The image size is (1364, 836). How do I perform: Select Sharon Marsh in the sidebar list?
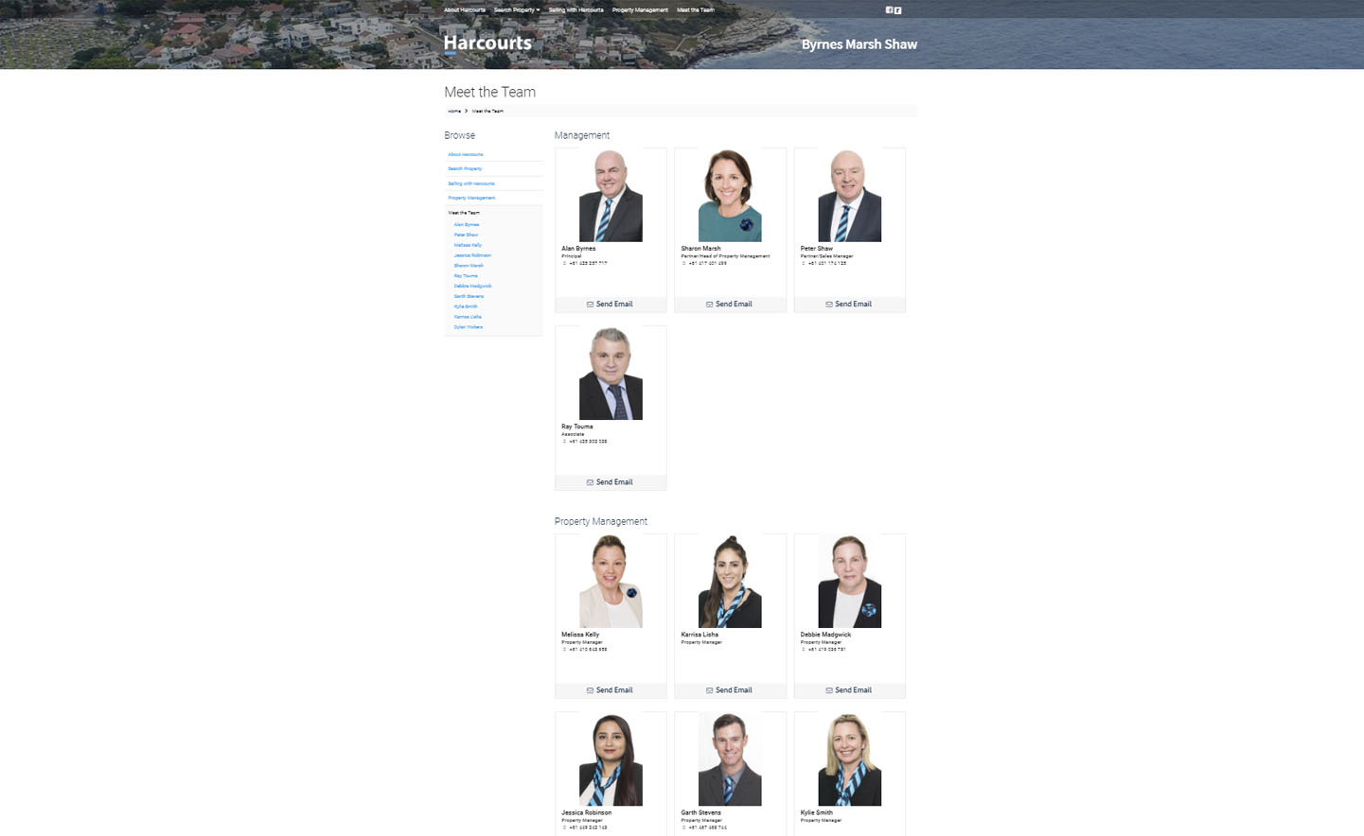point(469,266)
